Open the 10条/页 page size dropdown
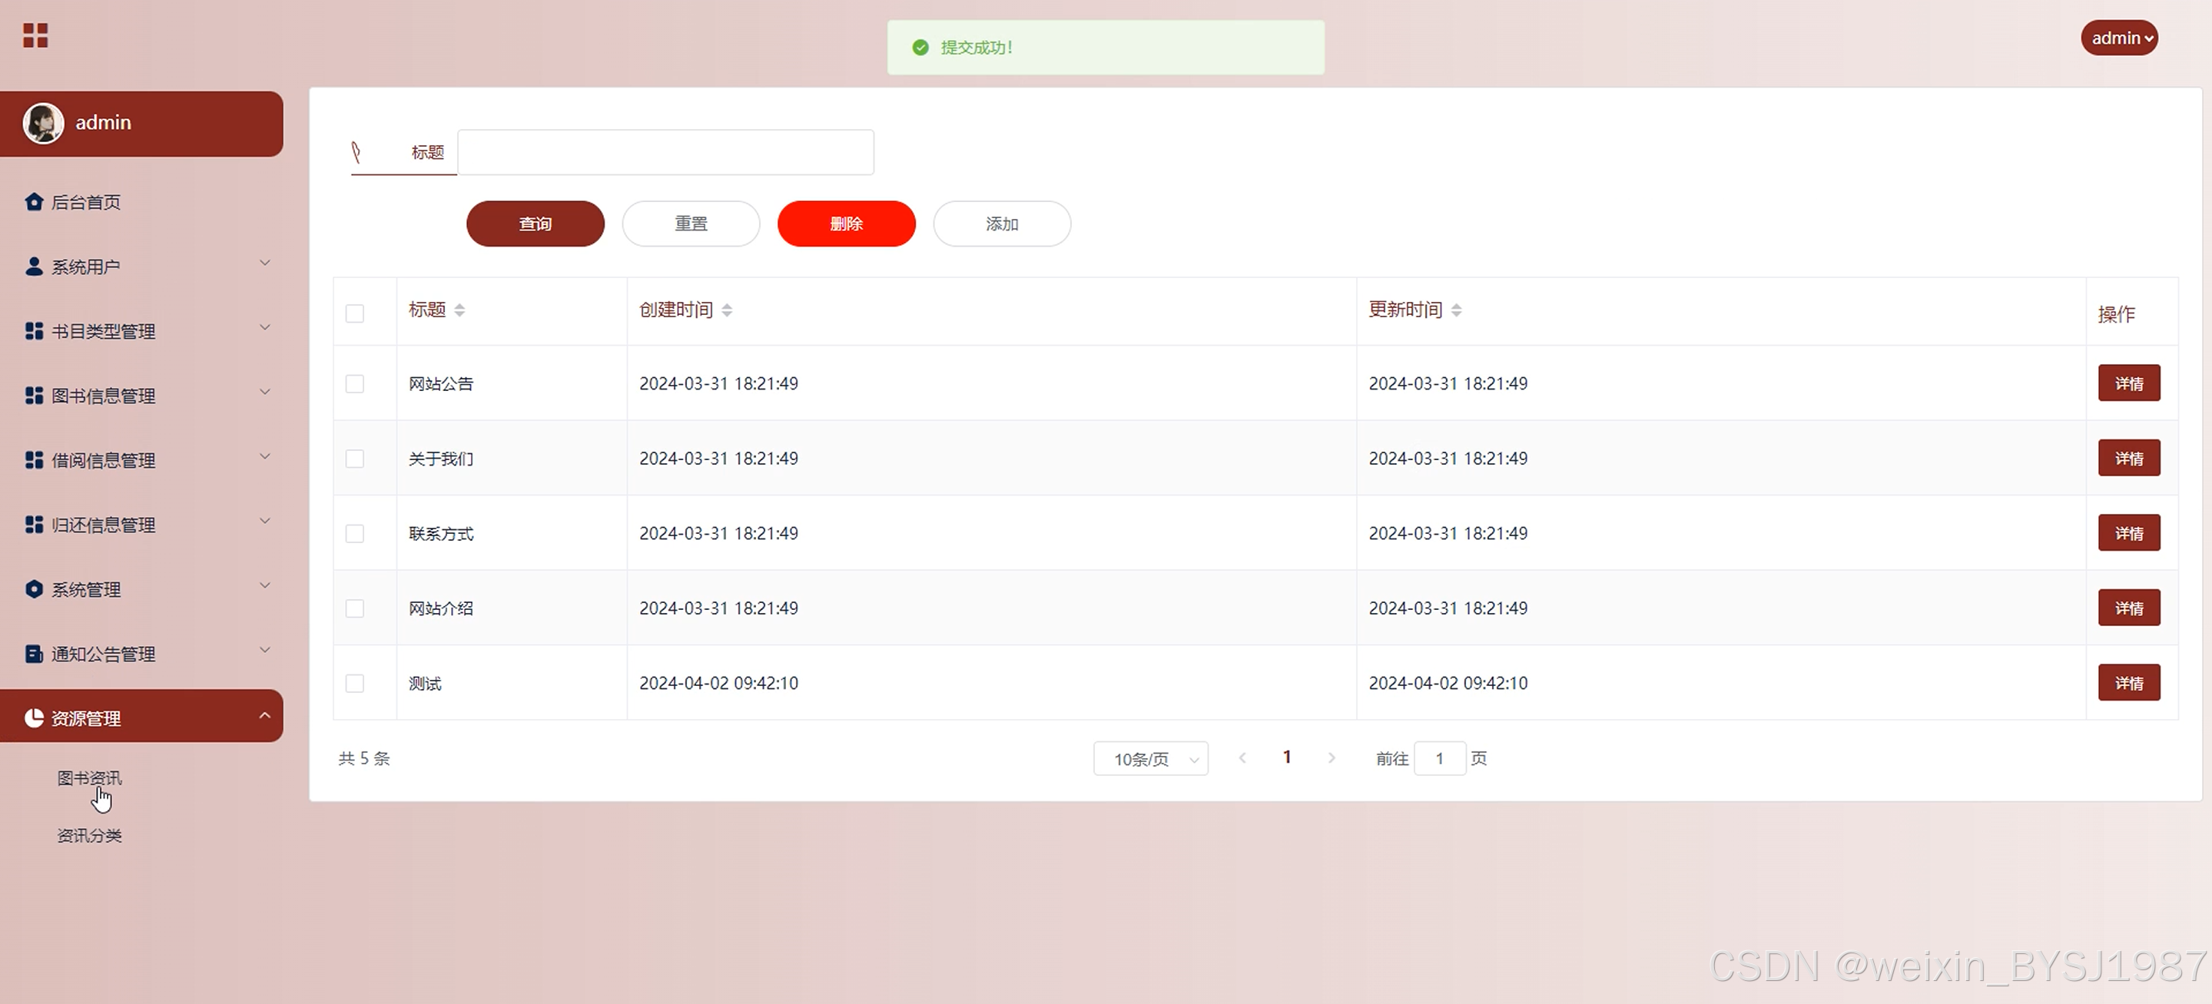The width and height of the screenshot is (2212, 1004). coord(1151,759)
